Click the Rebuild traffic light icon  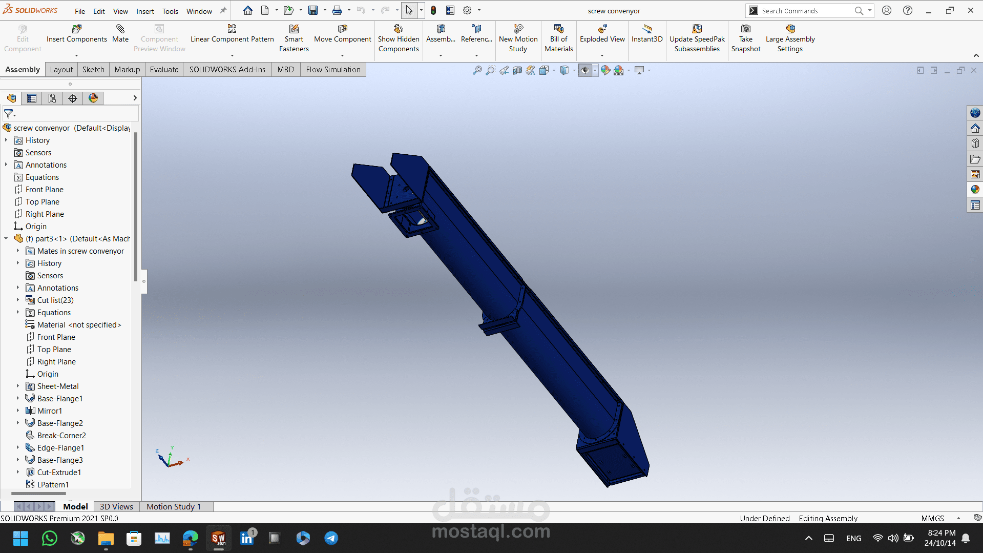[433, 10]
